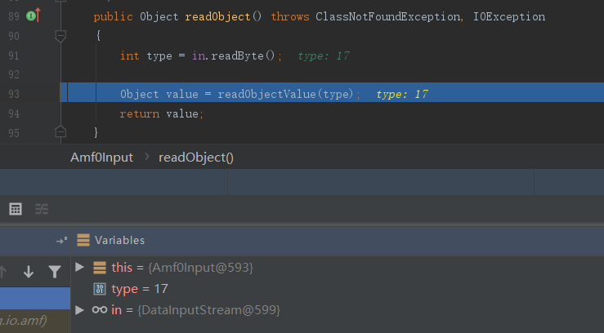Select the previous frame with the up arrow
Screen dimensions: 604x333
coord(4,272)
